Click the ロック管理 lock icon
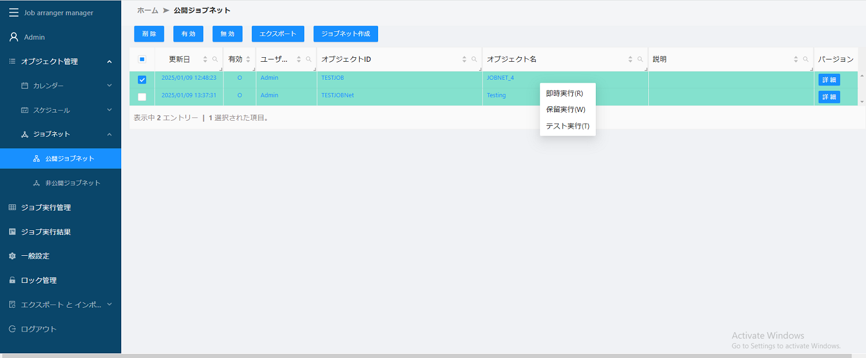Screen dimensions: 866x358 (12, 280)
